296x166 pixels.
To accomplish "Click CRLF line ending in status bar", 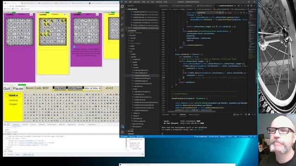I will pos(235,136).
